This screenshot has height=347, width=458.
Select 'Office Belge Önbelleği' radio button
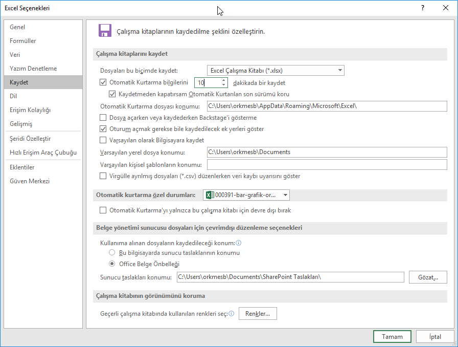(112, 264)
